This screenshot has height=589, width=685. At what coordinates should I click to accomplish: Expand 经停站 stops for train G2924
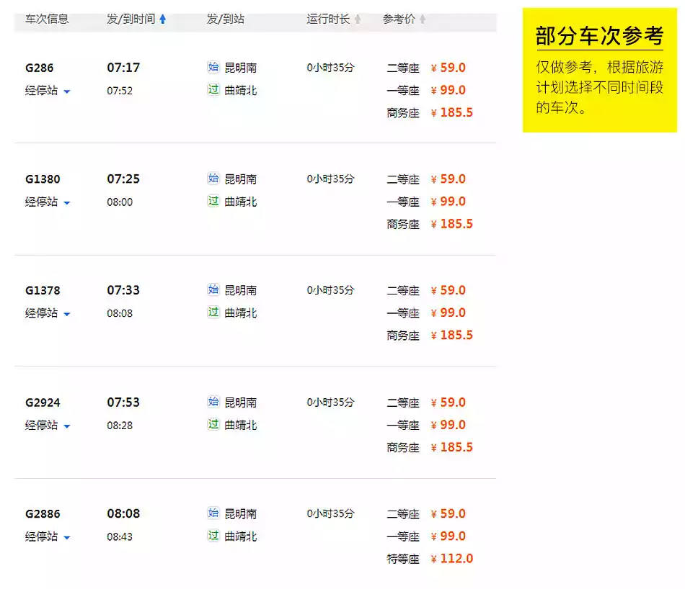coord(66,426)
